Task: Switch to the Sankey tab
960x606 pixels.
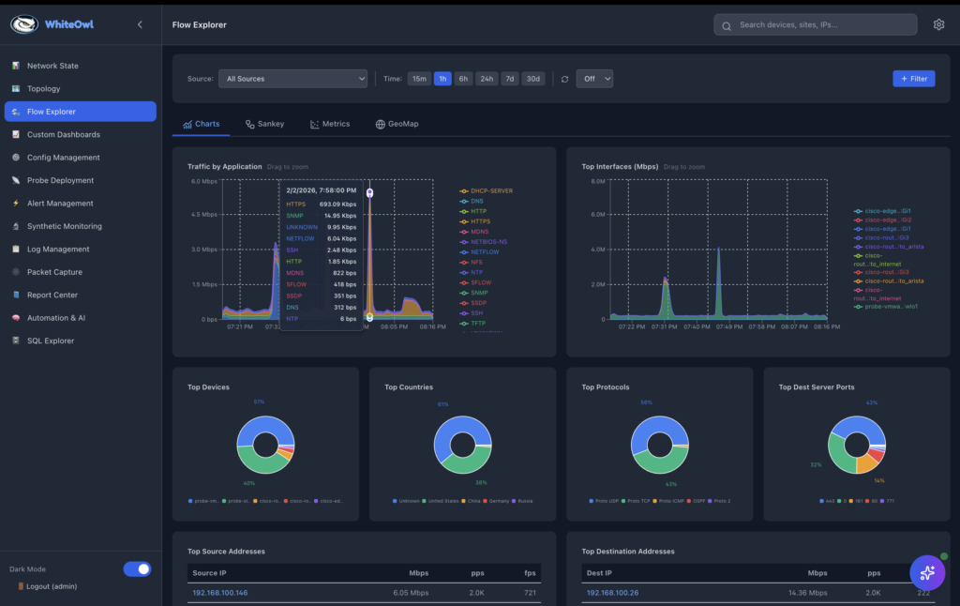Action: click(264, 124)
